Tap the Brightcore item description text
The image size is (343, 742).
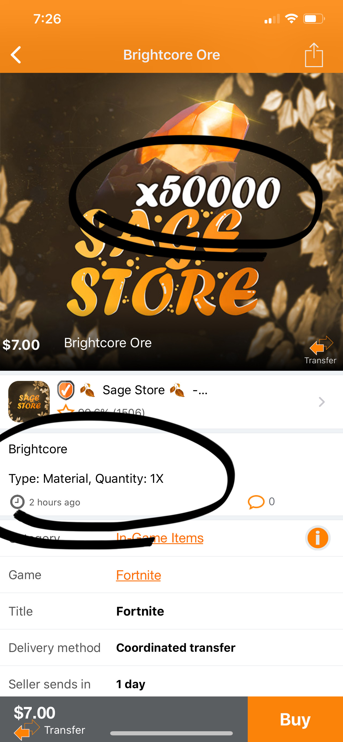tap(86, 463)
